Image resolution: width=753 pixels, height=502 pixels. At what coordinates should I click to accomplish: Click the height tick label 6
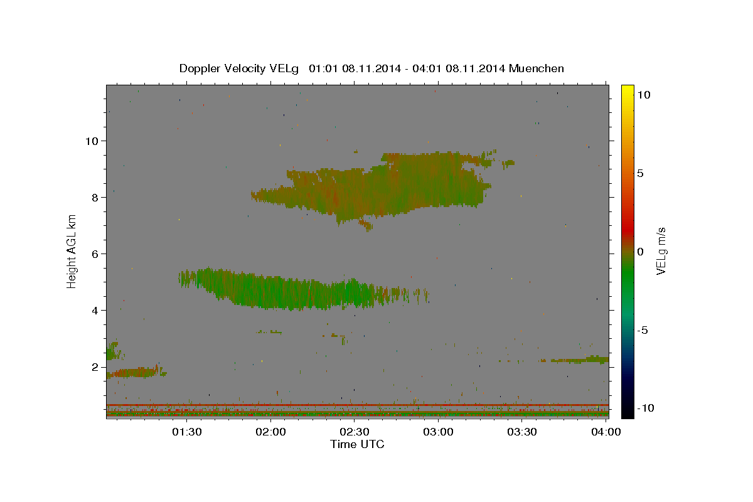pyautogui.click(x=96, y=254)
